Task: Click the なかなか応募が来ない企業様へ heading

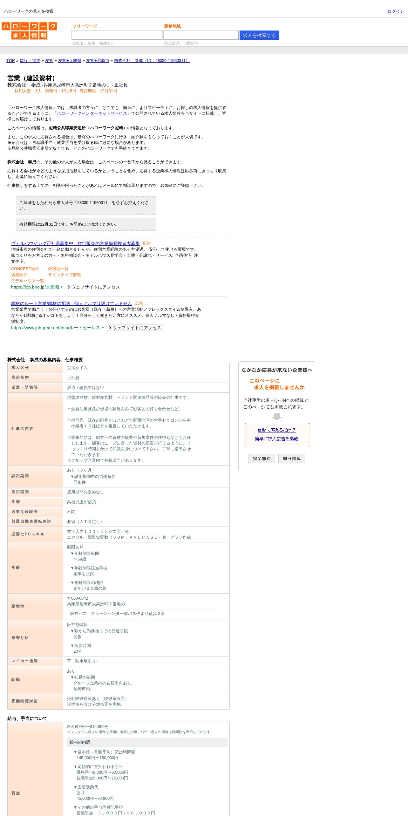Action: (x=277, y=370)
